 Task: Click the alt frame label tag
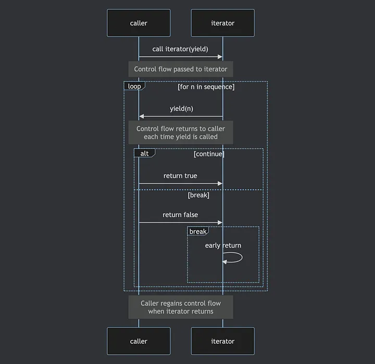click(x=145, y=153)
